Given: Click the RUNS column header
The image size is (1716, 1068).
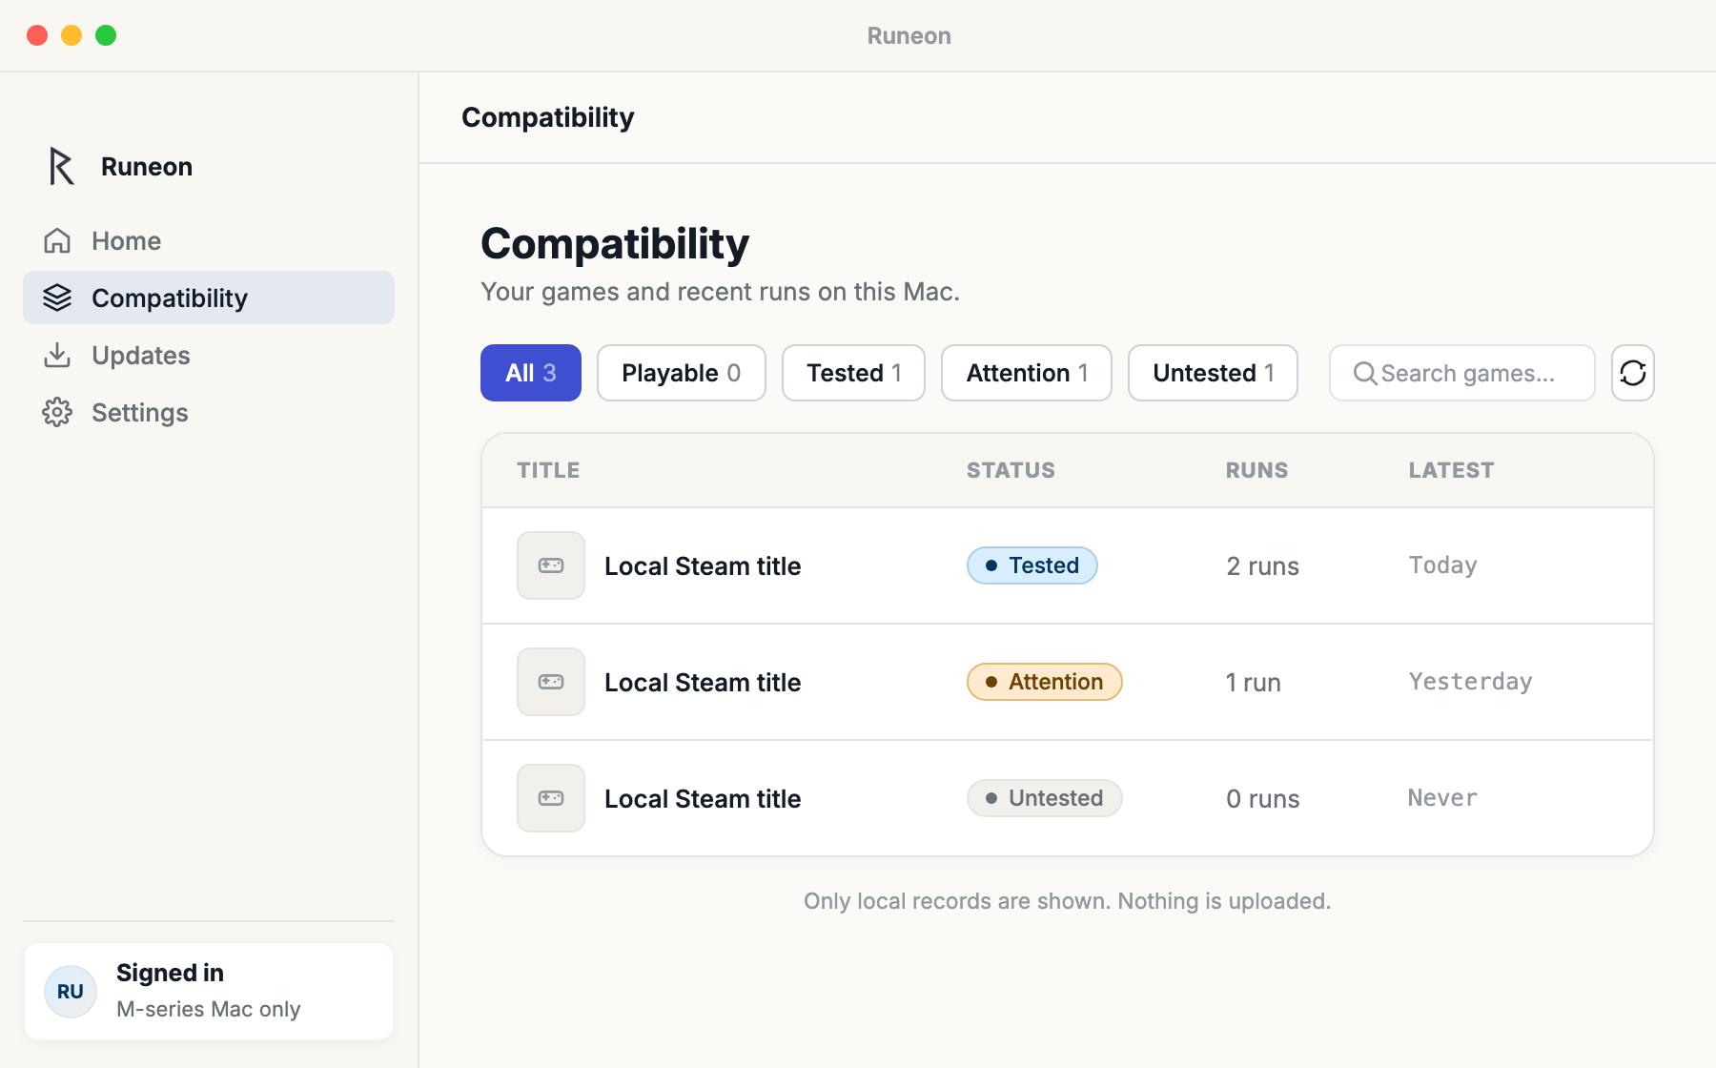Looking at the screenshot, I should (1256, 470).
